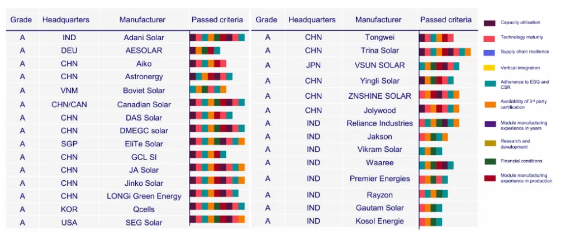Click the blue Supply chain resilience swatch

point(489,52)
